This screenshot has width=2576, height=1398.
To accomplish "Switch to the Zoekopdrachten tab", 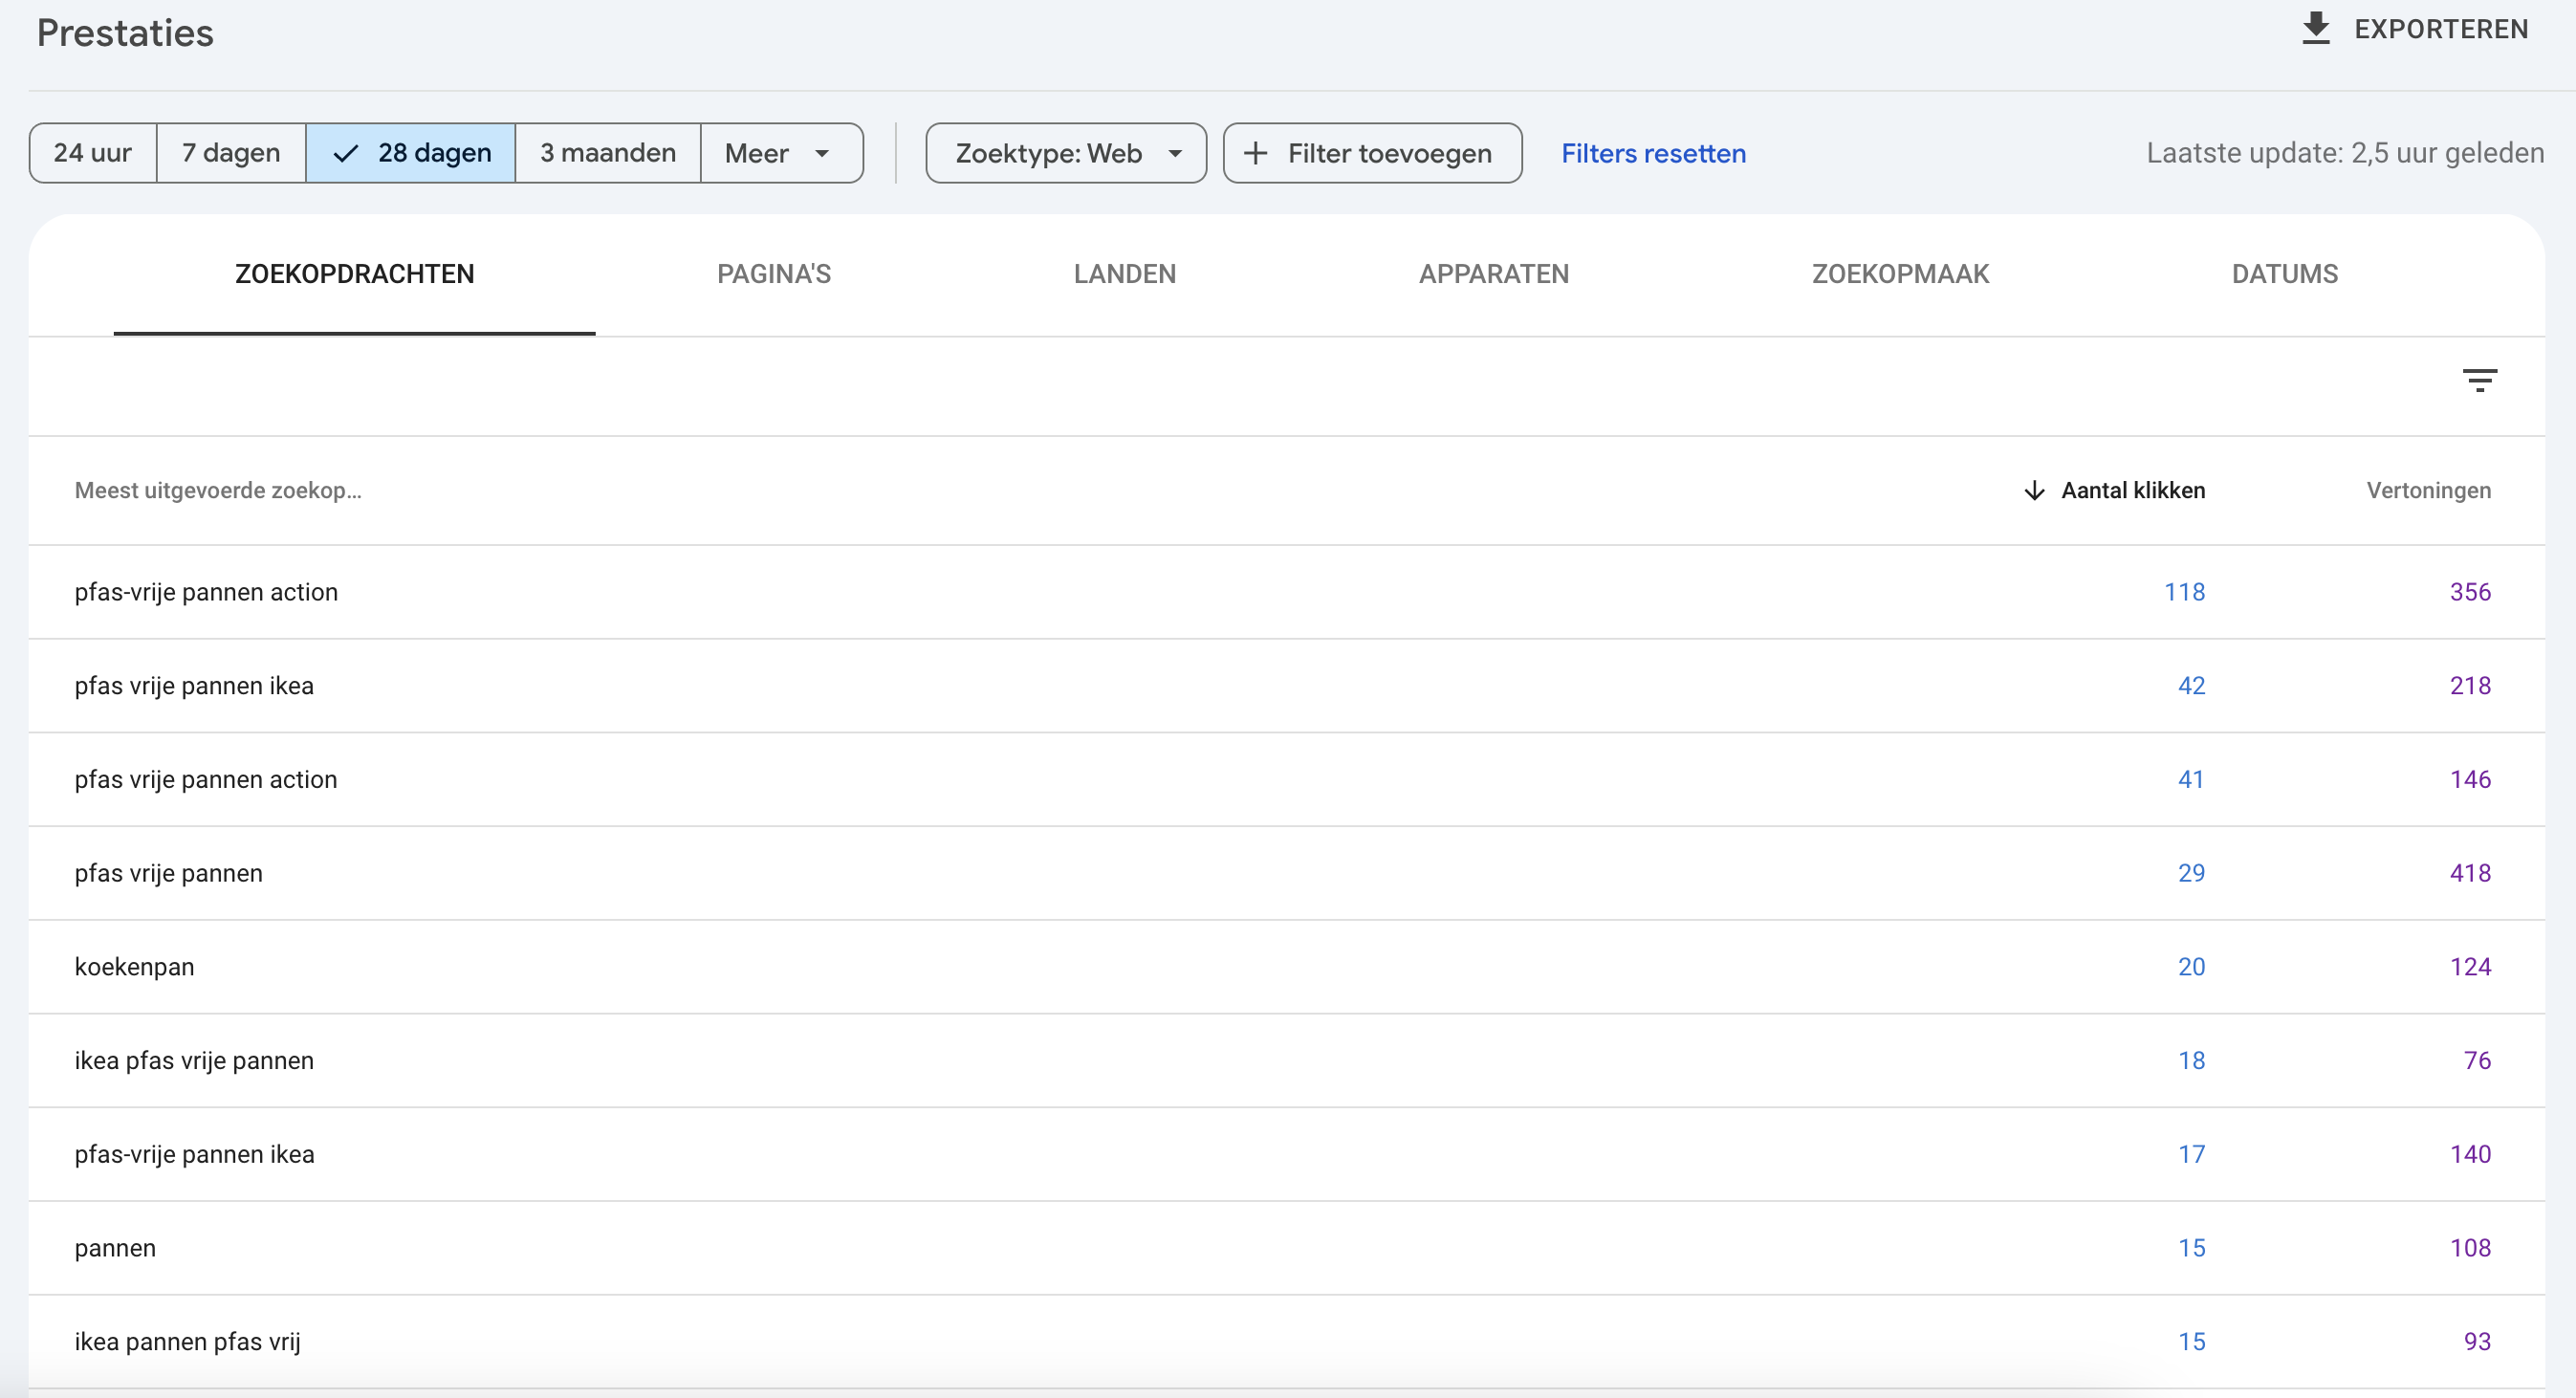I will (x=355, y=274).
